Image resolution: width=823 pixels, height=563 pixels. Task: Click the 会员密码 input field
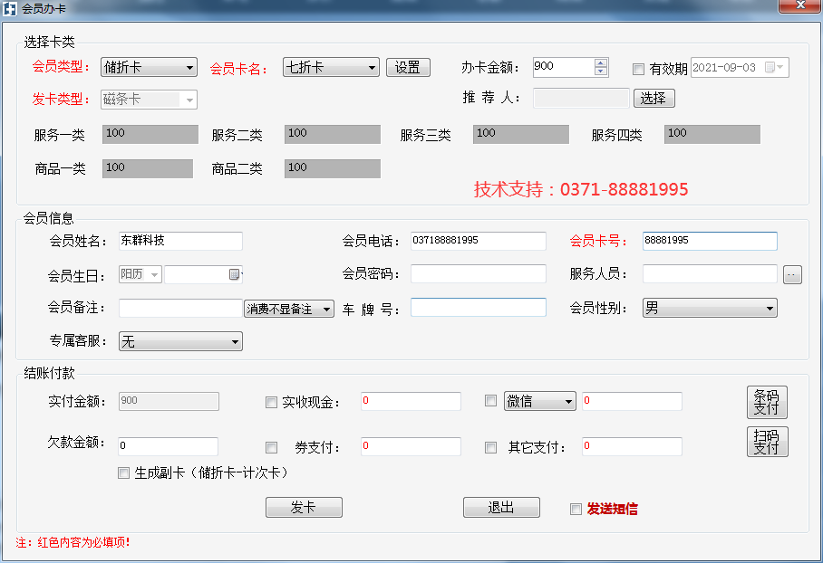(479, 273)
